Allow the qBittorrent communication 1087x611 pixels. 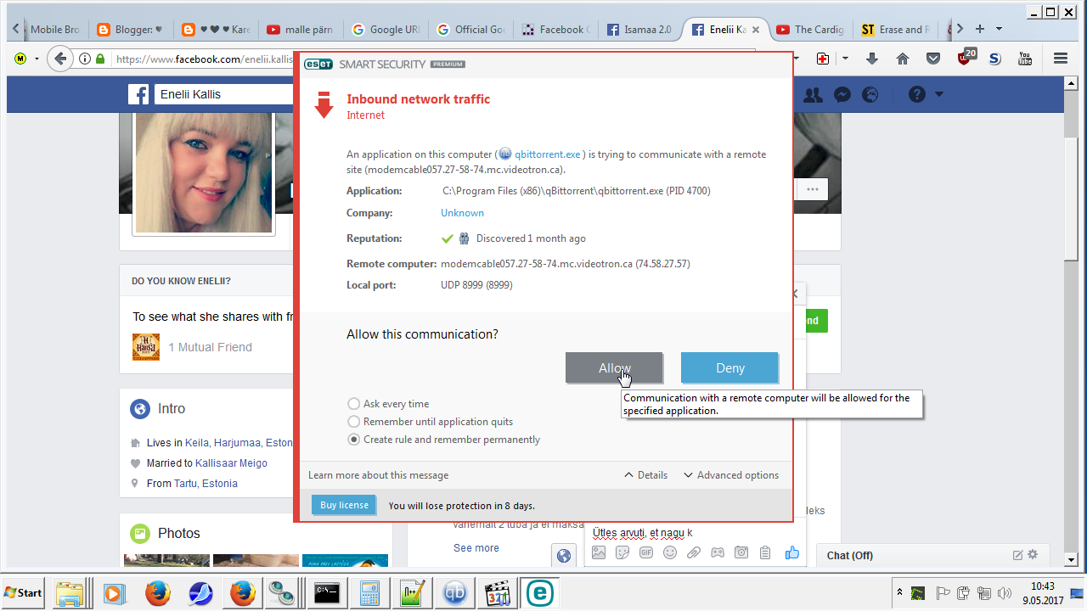point(614,367)
